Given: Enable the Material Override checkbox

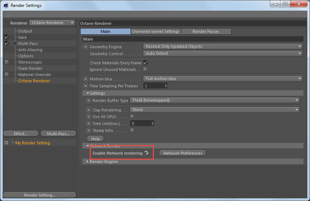Looking at the screenshot, I should (7, 75).
